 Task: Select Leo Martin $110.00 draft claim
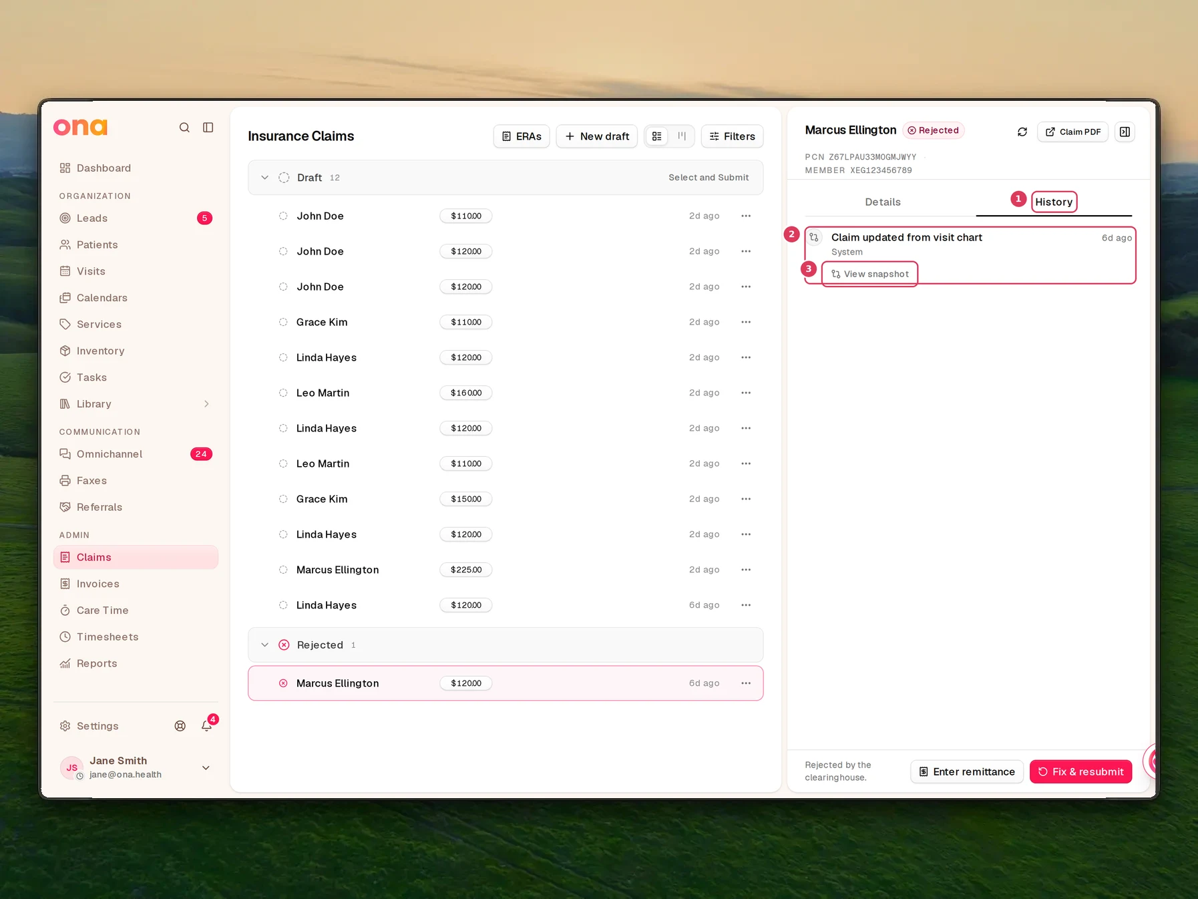pyautogui.click(x=506, y=464)
